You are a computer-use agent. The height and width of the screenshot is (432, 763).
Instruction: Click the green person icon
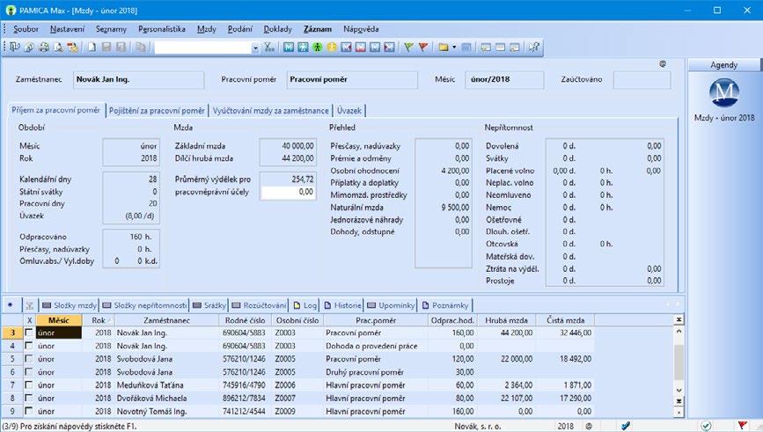318,48
